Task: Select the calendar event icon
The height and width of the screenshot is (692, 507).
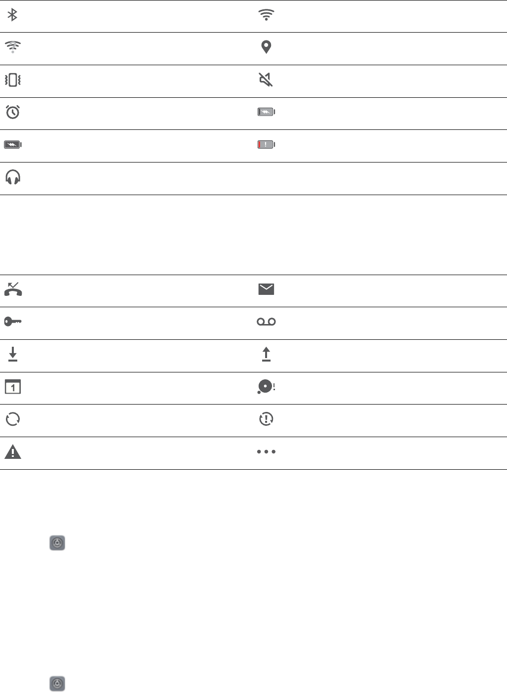Action: tap(13, 387)
